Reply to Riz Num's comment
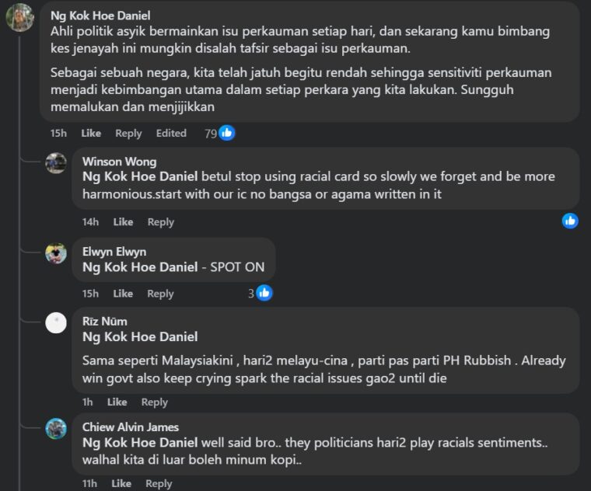Screen dimensions: 591x491 tap(154, 402)
